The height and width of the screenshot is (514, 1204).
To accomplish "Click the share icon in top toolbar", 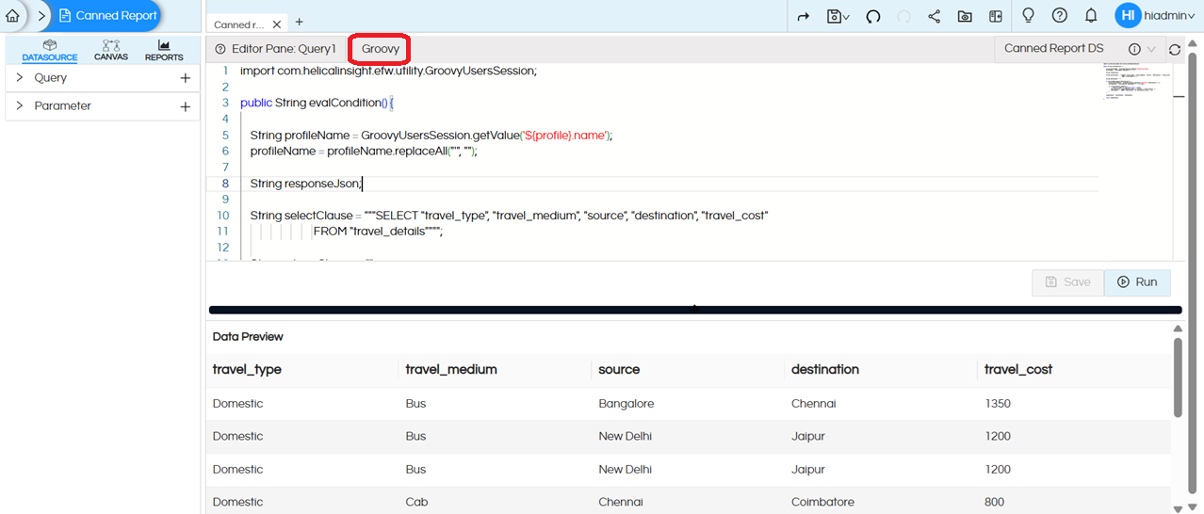I will click(x=934, y=16).
